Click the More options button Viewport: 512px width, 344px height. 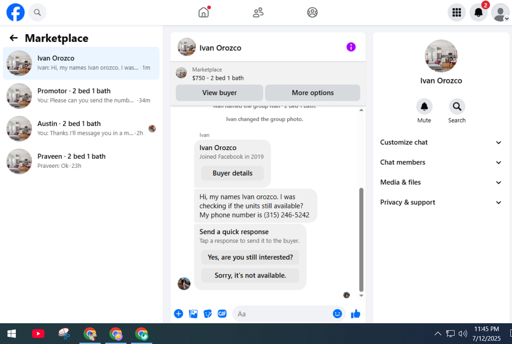(x=313, y=93)
